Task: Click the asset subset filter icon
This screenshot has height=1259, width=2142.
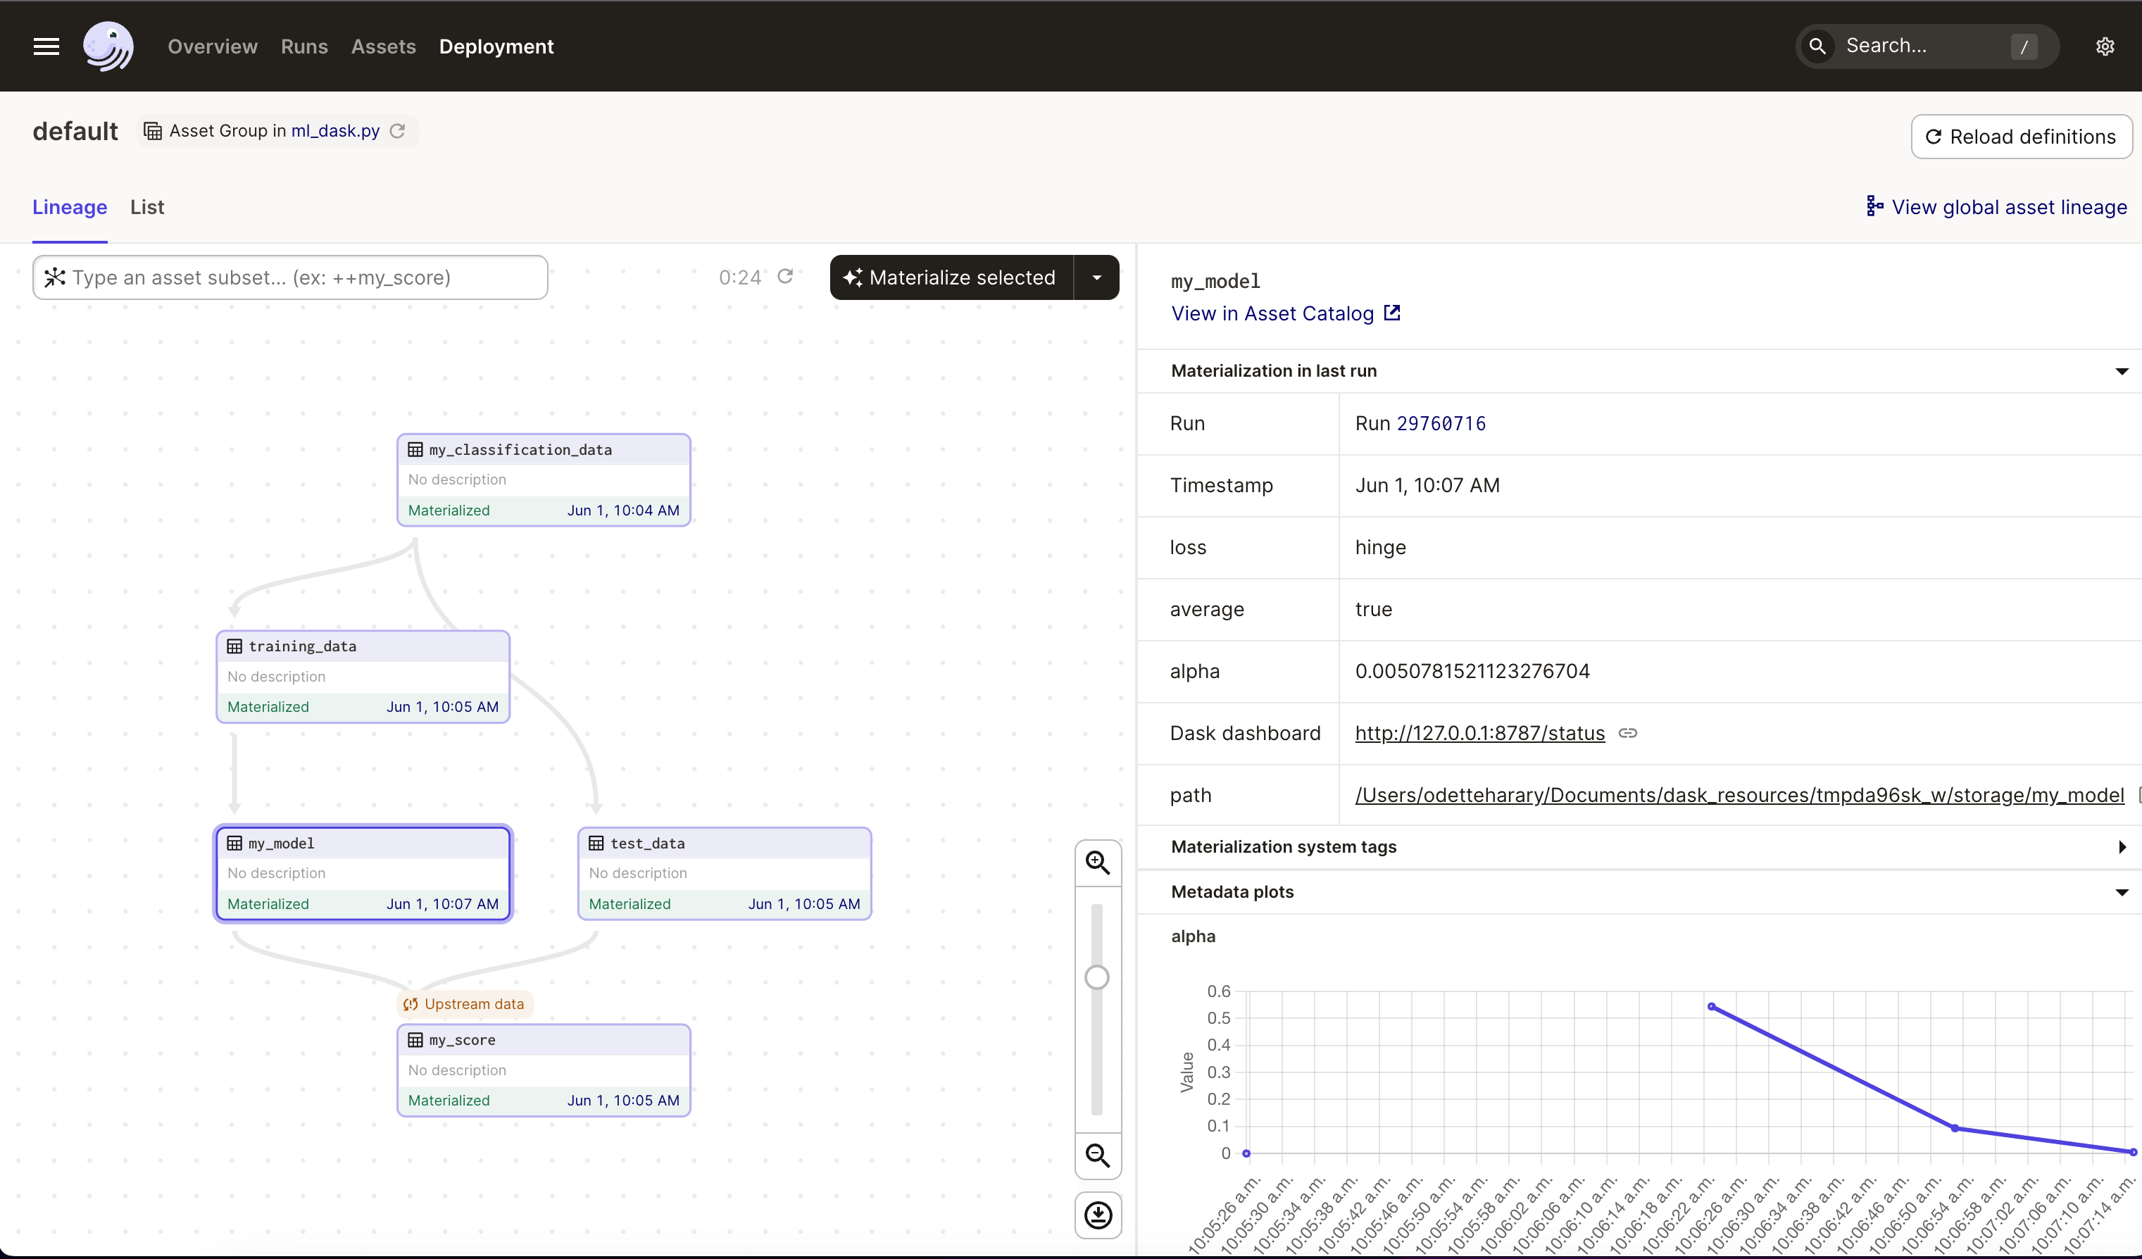Action: pyautogui.click(x=54, y=277)
